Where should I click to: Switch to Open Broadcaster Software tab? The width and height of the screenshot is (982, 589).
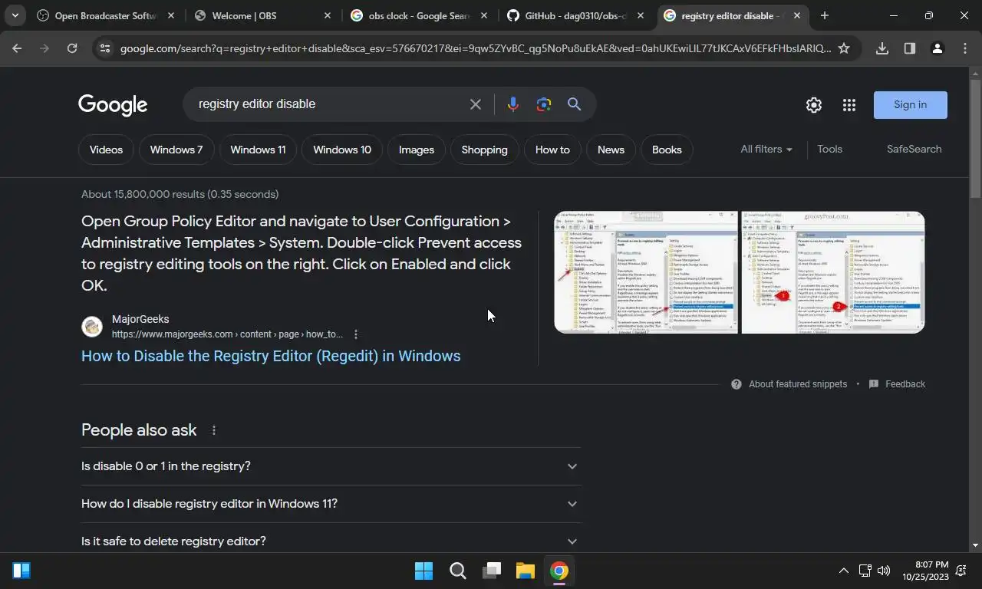(106, 15)
